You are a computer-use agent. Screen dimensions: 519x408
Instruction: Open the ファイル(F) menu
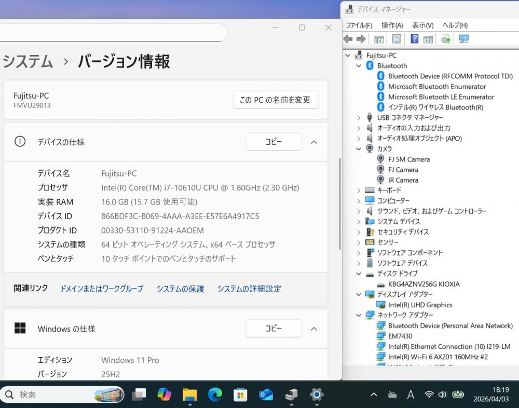tap(359, 25)
